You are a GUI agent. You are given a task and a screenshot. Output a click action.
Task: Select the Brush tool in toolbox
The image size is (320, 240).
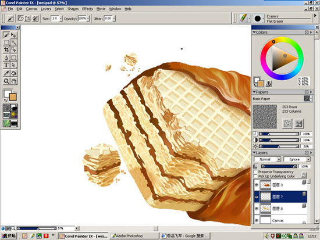click(6, 35)
